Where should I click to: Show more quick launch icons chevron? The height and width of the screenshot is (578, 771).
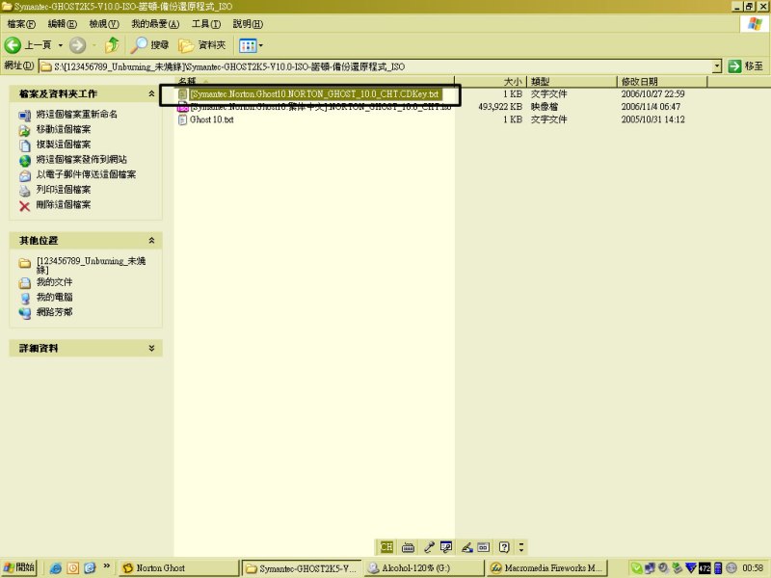pos(106,566)
